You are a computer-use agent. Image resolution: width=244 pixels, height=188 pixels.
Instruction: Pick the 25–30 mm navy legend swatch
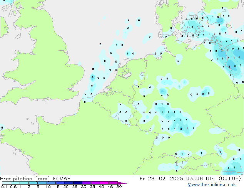[x=77, y=183]
